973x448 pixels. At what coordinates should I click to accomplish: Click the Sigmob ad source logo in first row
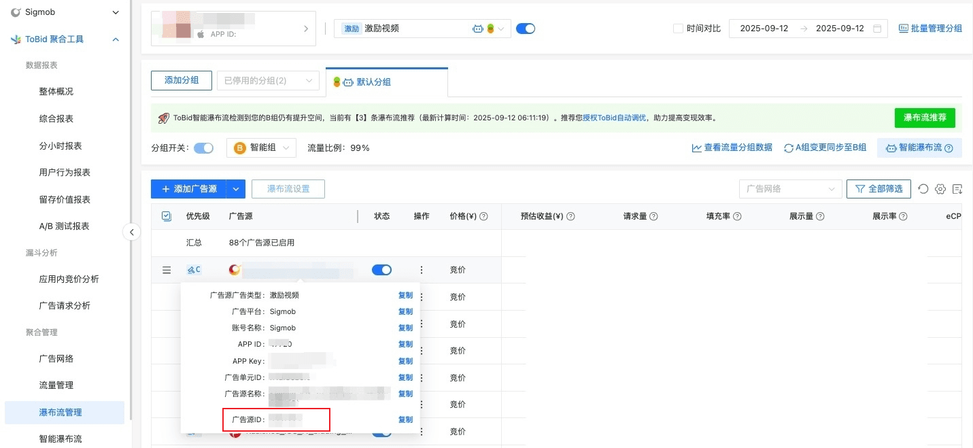pyautogui.click(x=235, y=270)
